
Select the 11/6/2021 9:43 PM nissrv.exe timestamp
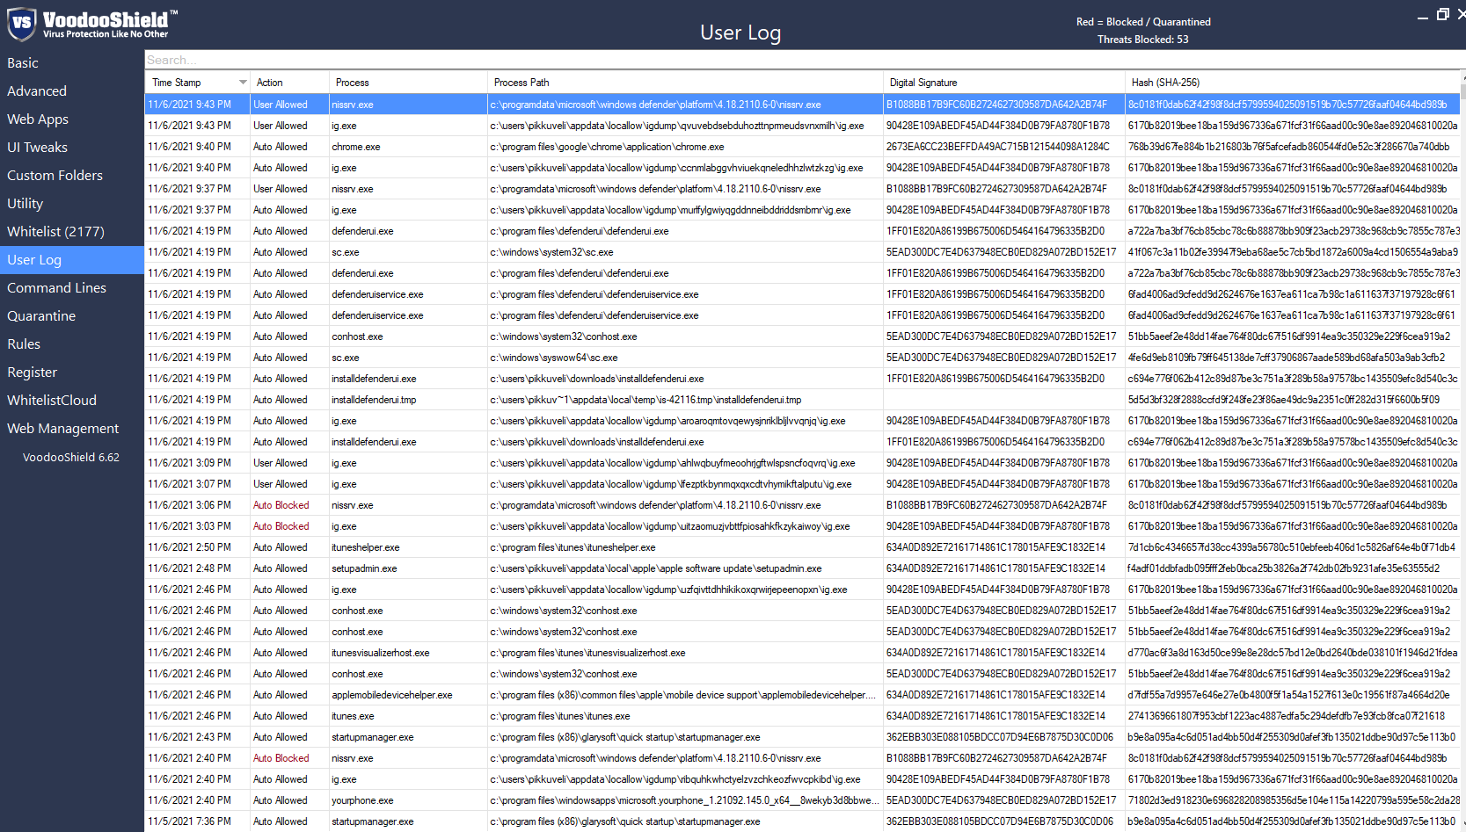[190, 105]
